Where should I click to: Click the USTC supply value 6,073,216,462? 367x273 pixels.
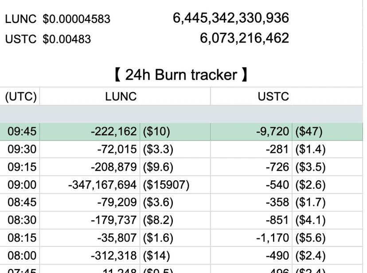point(244,38)
